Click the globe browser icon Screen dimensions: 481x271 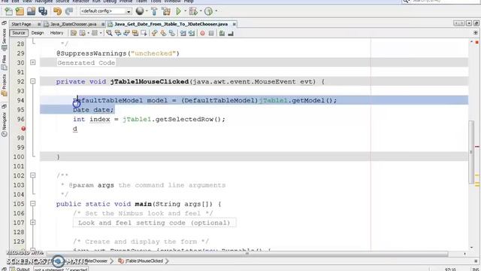140,11
